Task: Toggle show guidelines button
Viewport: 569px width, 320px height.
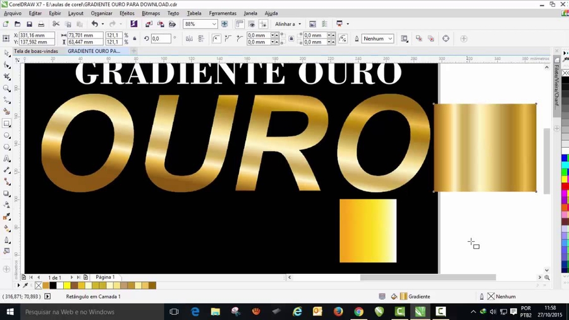Action: coord(263,24)
